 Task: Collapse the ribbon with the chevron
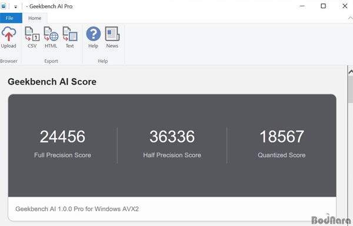[x=350, y=18]
